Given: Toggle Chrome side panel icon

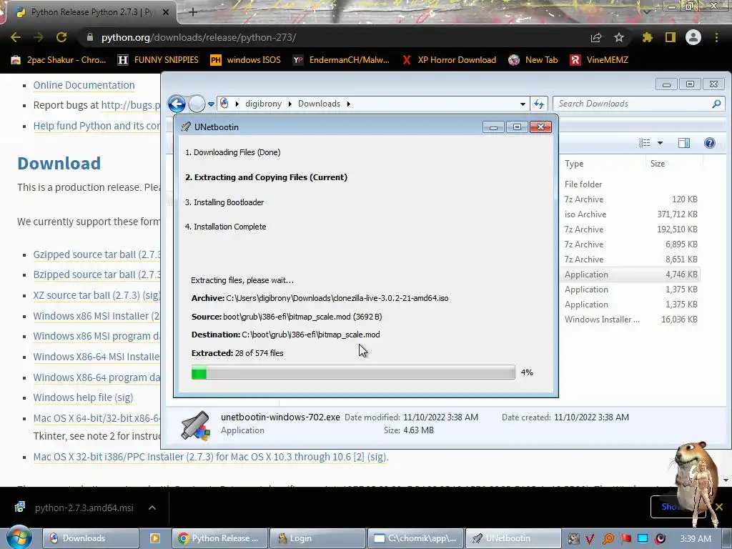Looking at the screenshot, I should coord(671,37).
